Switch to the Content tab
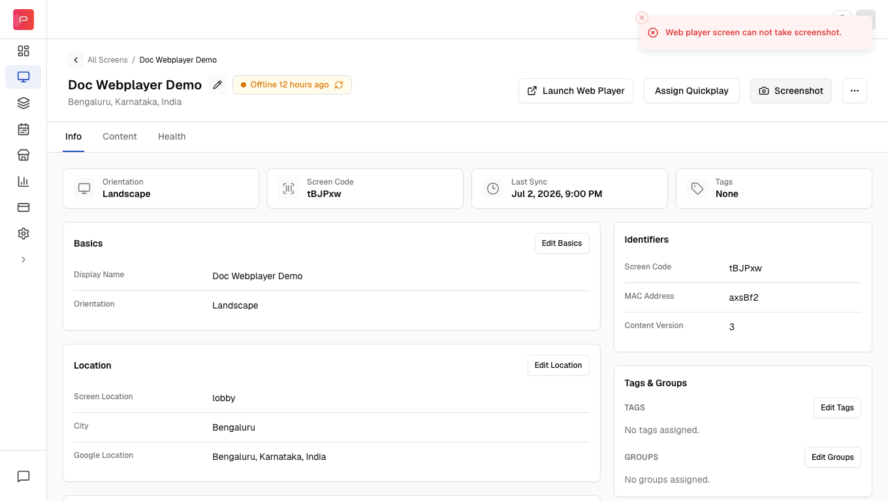Screen dimensions: 888x501 (x=119, y=136)
